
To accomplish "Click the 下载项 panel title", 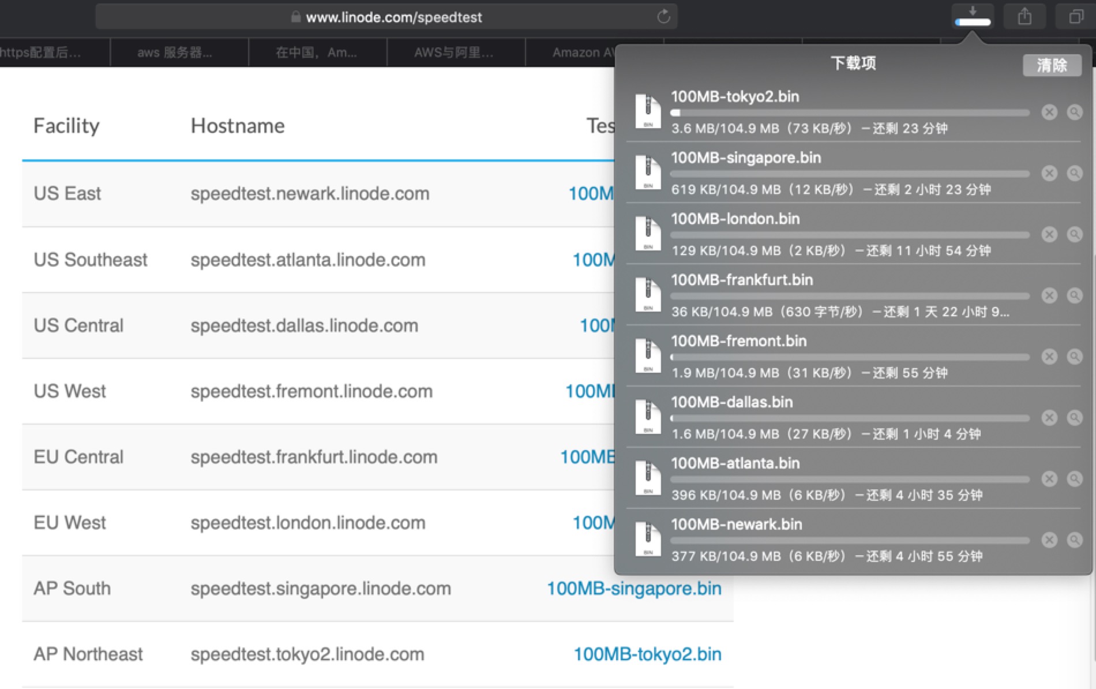I will coord(853,63).
